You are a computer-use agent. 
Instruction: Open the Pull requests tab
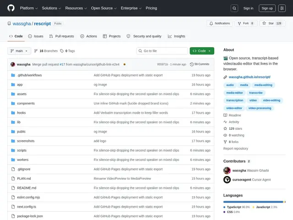[x=62, y=36]
